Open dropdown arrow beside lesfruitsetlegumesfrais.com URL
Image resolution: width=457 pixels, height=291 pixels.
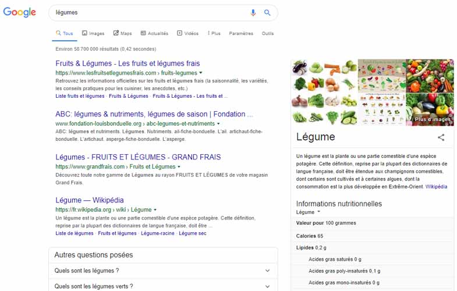click(200, 73)
